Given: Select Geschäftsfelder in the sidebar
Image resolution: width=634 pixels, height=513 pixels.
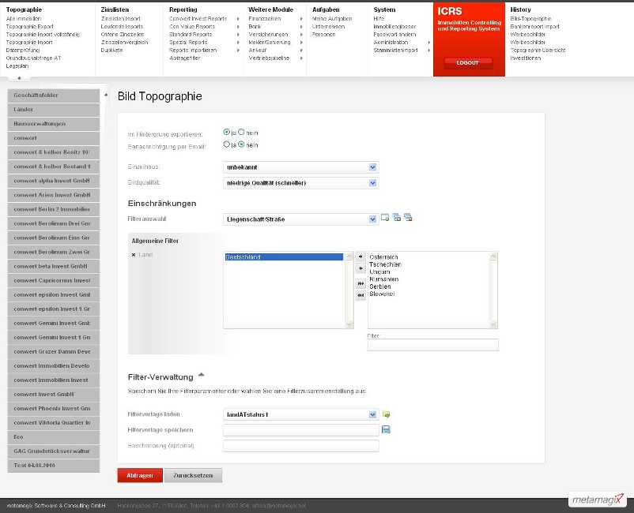Looking at the screenshot, I should [54, 95].
